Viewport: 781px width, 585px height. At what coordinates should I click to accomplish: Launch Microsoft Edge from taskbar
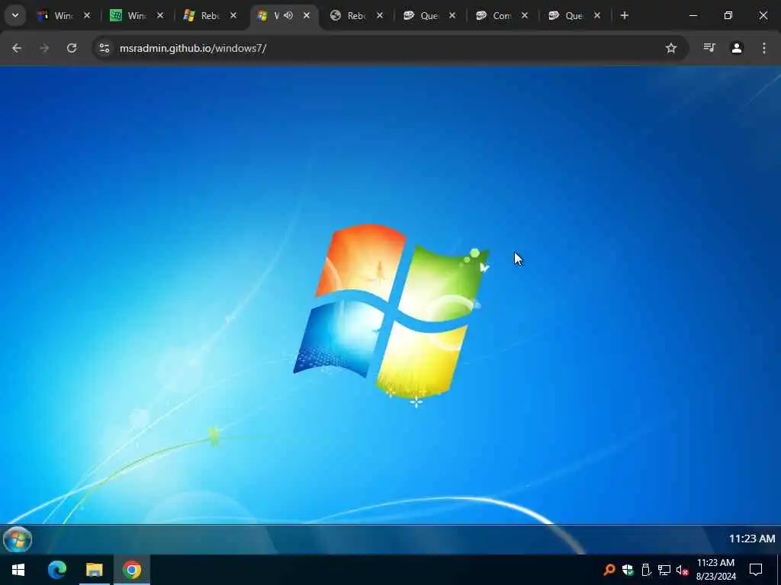(56, 570)
